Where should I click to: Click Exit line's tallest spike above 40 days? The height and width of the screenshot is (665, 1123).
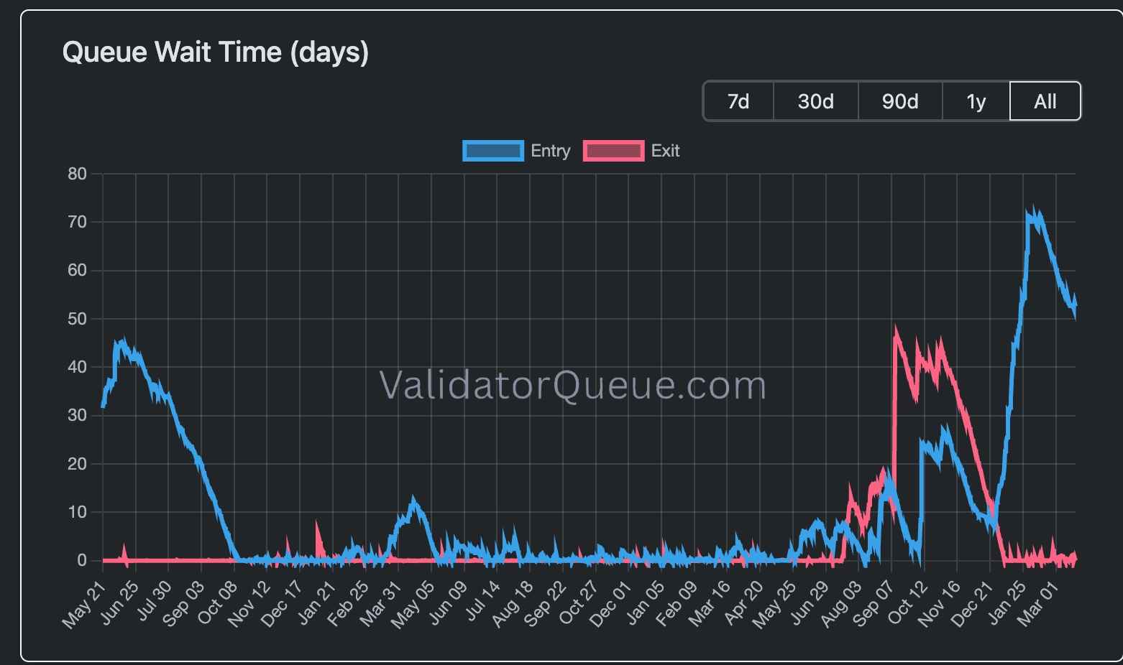(896, 331)
